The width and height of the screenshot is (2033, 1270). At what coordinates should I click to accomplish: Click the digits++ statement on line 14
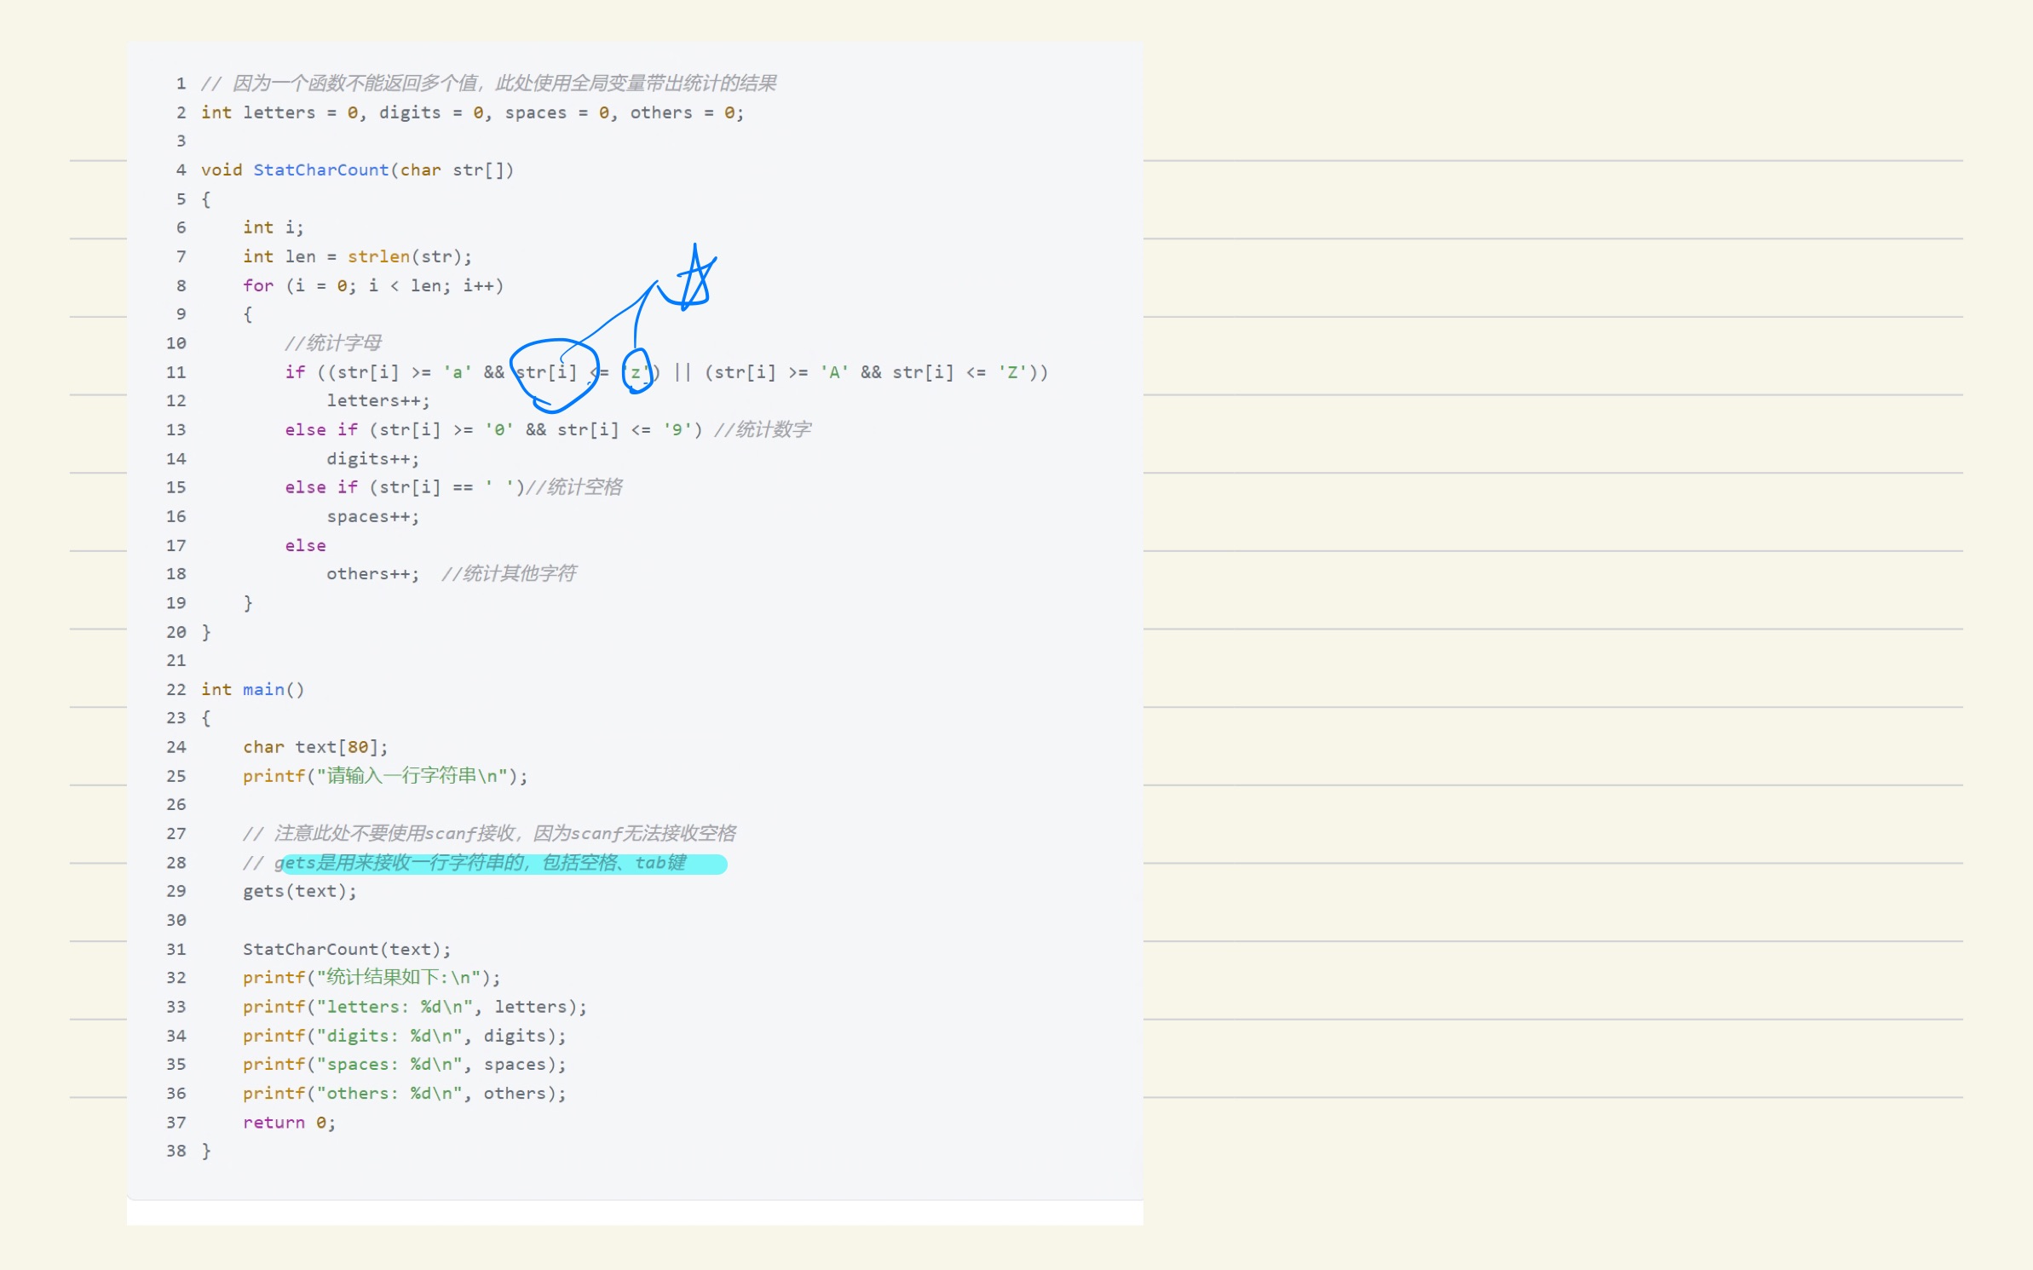point(372,459)
